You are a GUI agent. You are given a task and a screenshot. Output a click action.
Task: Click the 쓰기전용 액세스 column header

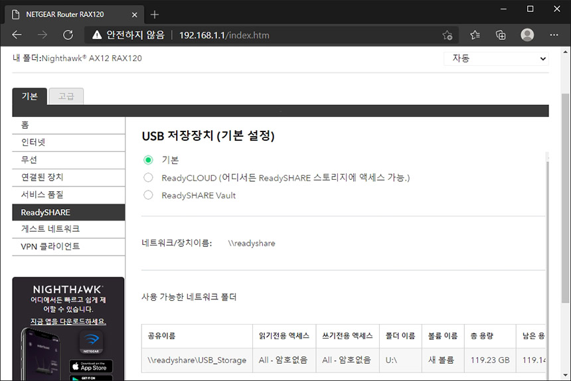pos(347,336)
